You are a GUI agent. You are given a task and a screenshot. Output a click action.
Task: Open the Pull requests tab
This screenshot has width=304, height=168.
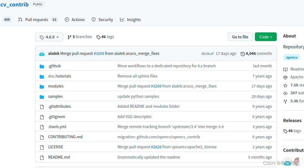coord(36,20)
